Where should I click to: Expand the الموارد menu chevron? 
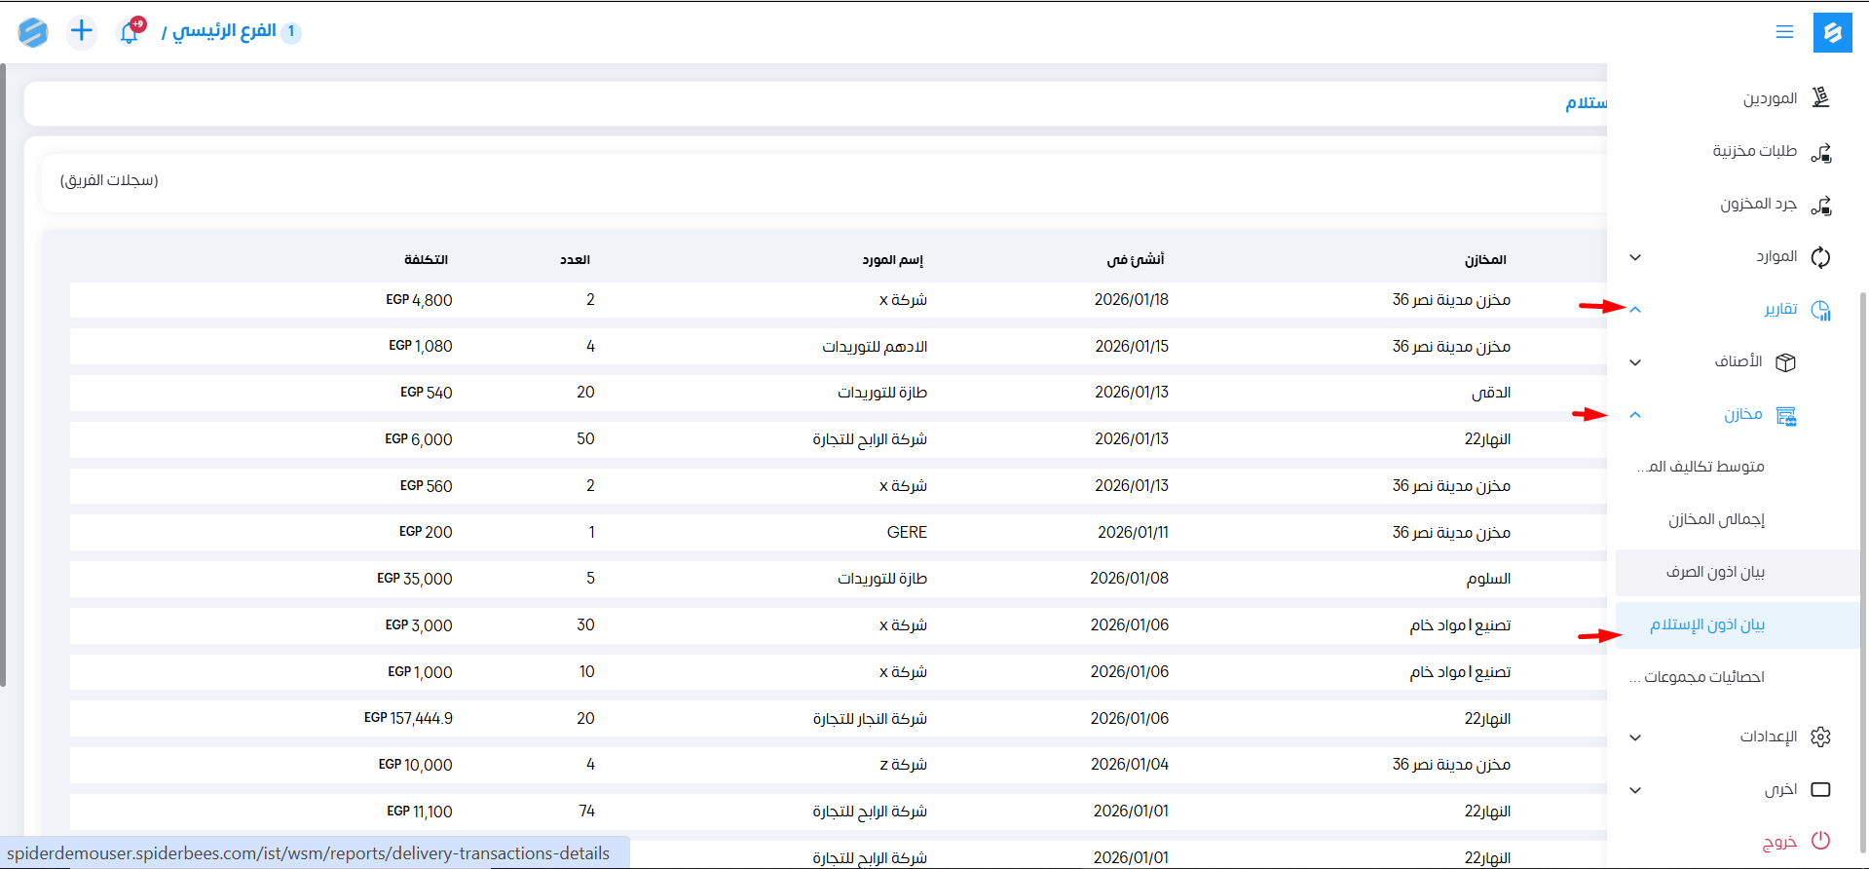pos(1635,257)
